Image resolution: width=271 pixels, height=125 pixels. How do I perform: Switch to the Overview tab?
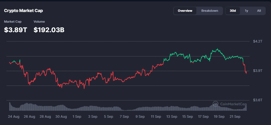185,11
